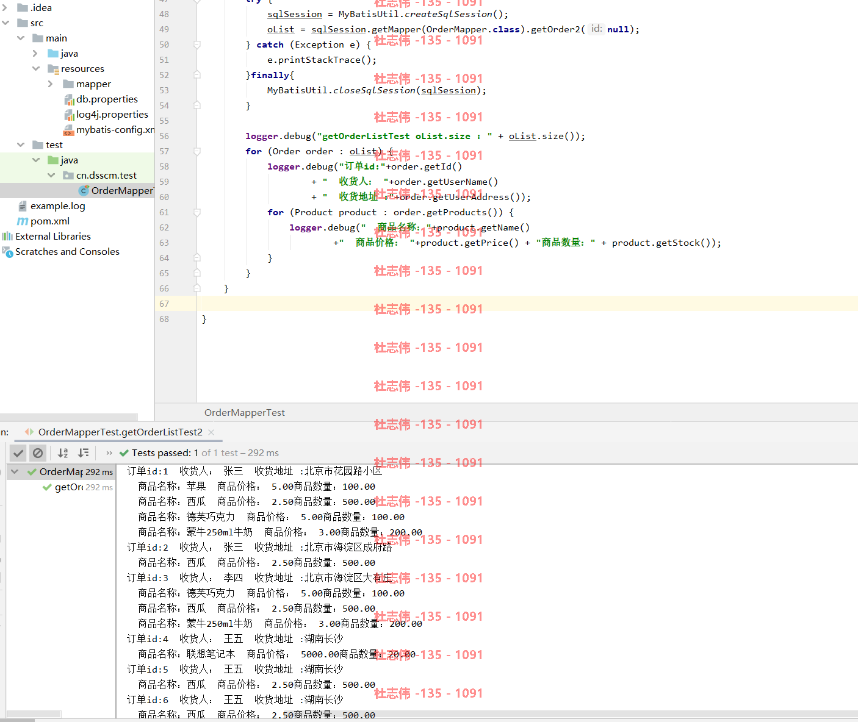Click the External Libraries icon
858x722 pixels.
pos(7,237)
